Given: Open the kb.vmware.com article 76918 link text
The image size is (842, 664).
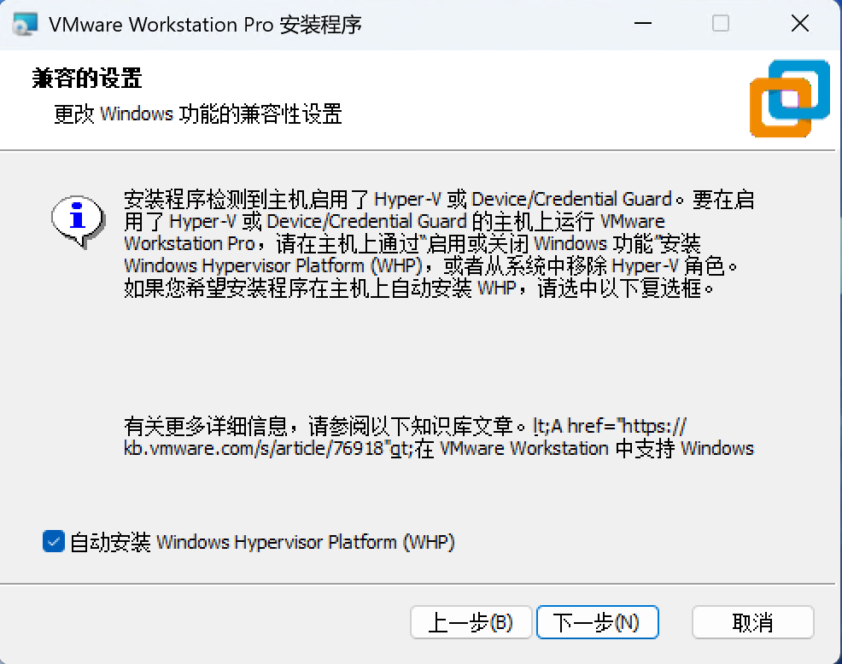Looking at the screenshot, I should coord(439,437).
